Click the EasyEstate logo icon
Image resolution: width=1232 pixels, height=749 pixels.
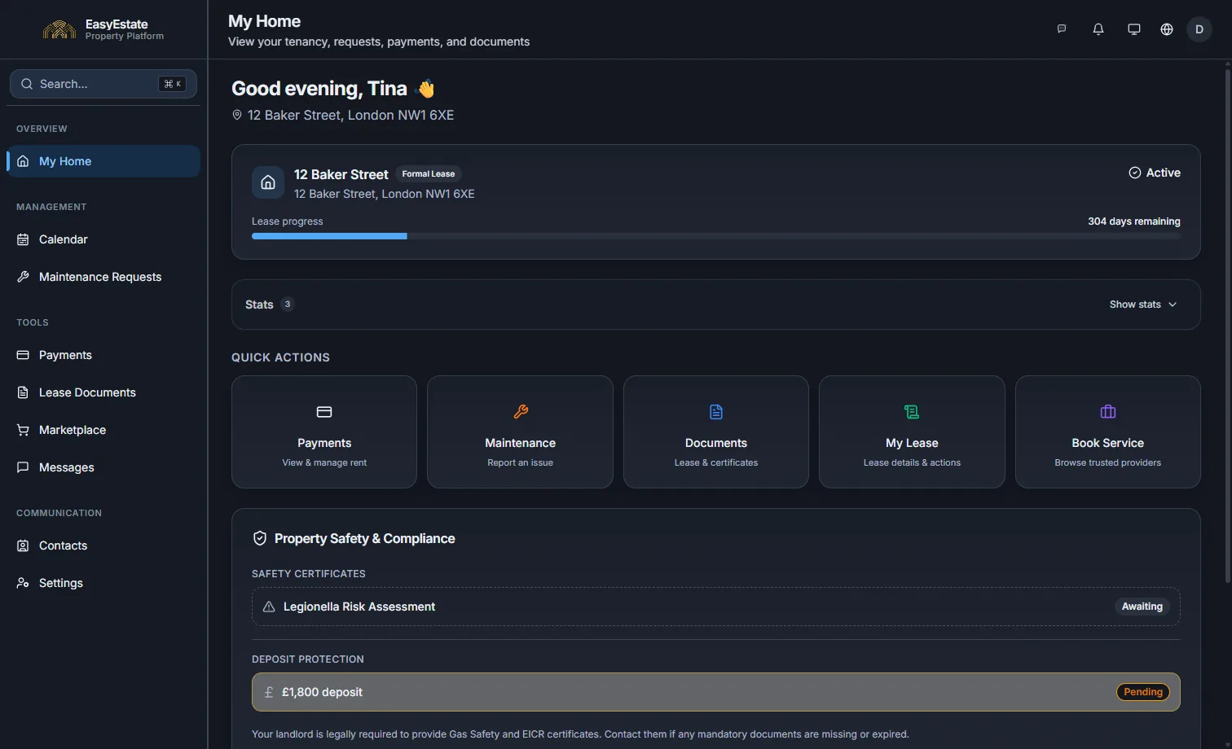click(x=59, y=29)
